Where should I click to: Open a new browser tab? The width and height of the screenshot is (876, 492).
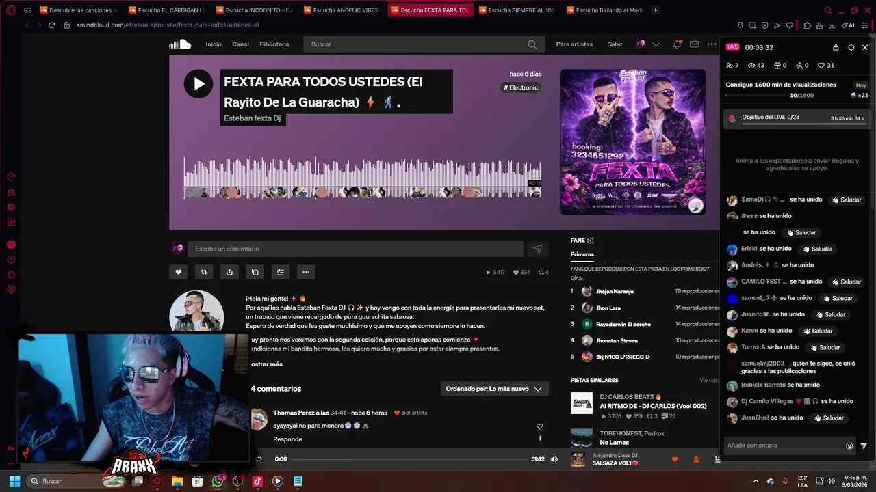tap(655, 10)
